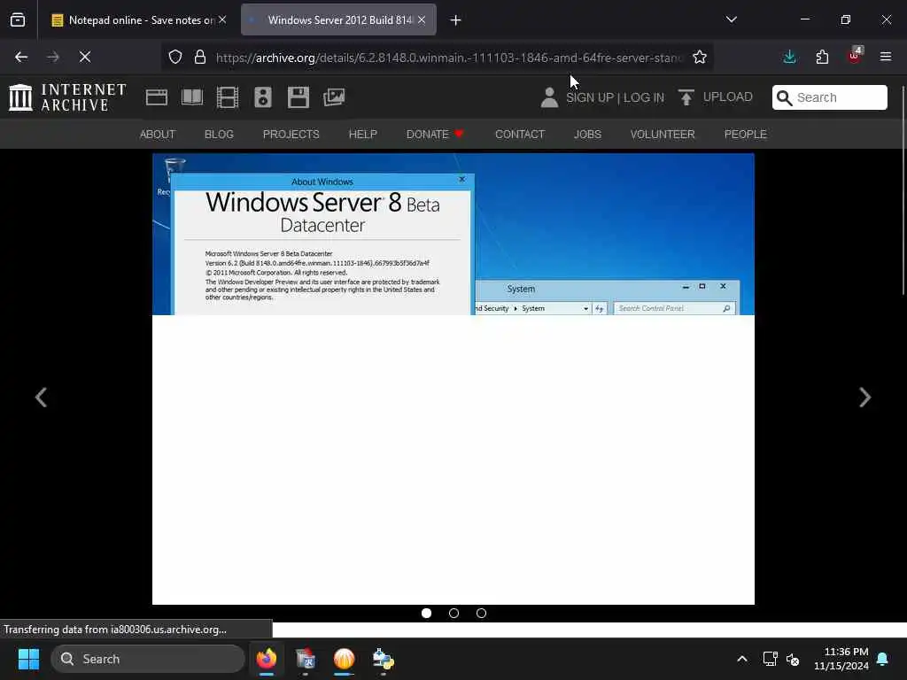The width and height of the screenshot is (907, 680).
Task: Open the PEOPLE link
Action: (746, 135)
